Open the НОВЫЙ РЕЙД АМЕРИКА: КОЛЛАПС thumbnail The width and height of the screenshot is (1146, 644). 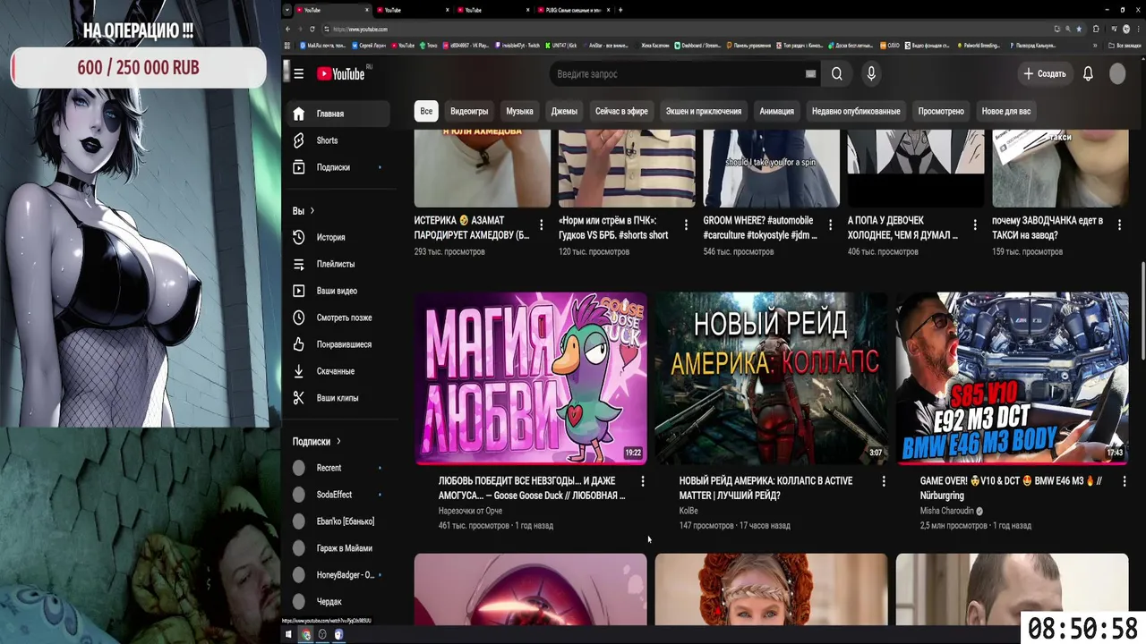[x=771, y=378]
